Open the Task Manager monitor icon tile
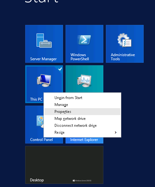The width and height of the screenshot is (155, 187). [x=84, y=81]
